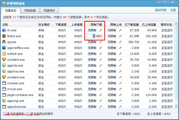Viewport: 179px width, 120px height.
Task: Open the 设置 link
Action: coord(173,10)
